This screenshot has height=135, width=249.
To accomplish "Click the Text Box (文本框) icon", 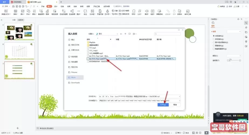I will tap(92, 11).
